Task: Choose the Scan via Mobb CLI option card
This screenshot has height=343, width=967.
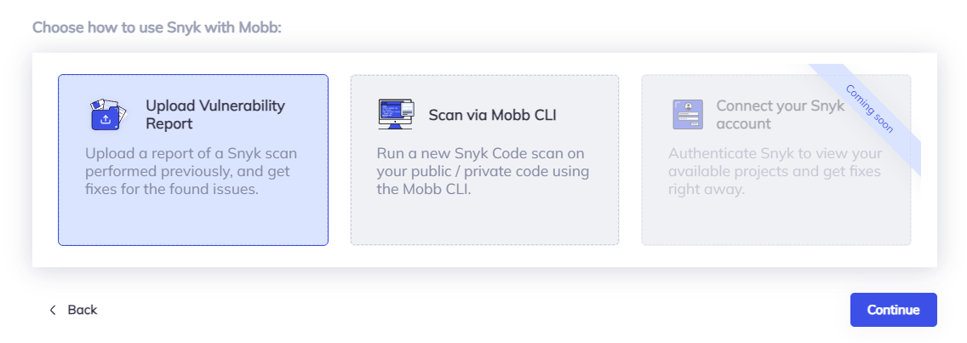Action: point(484,160)
